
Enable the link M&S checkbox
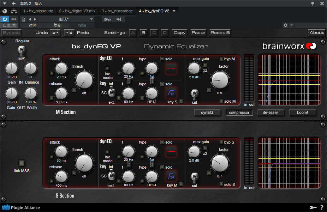pos(22,163)
